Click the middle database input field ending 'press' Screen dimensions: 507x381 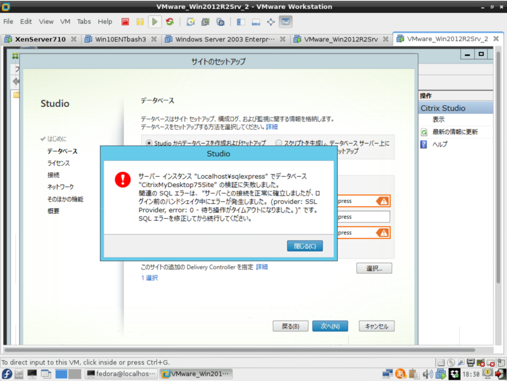tap(363, 217)
